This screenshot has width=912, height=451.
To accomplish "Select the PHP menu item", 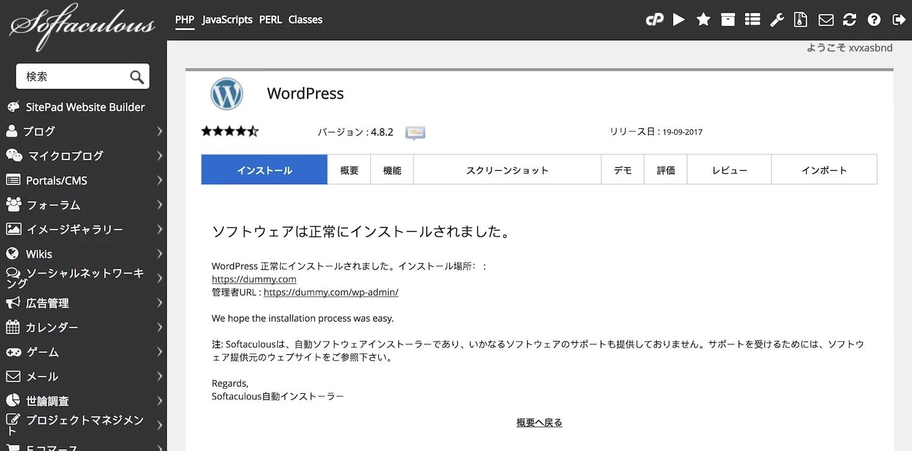I will 185,19.
